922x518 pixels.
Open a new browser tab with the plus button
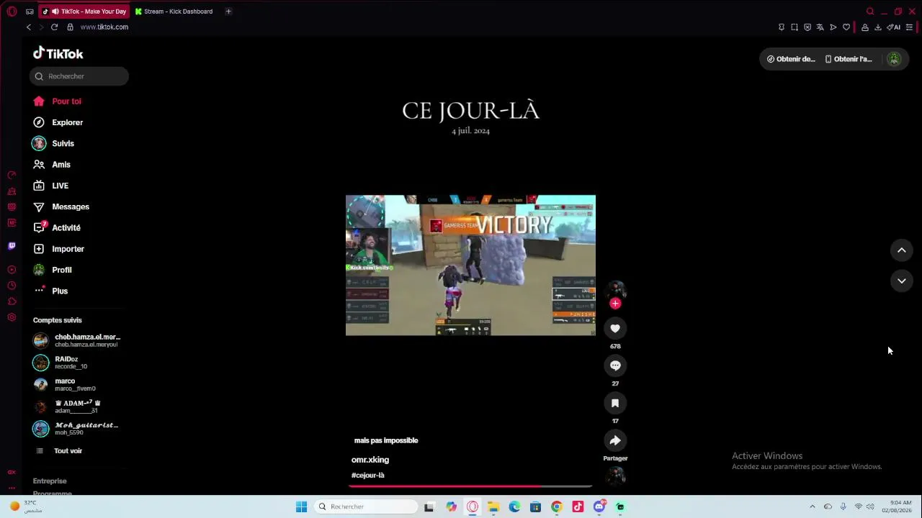point(228,12)
